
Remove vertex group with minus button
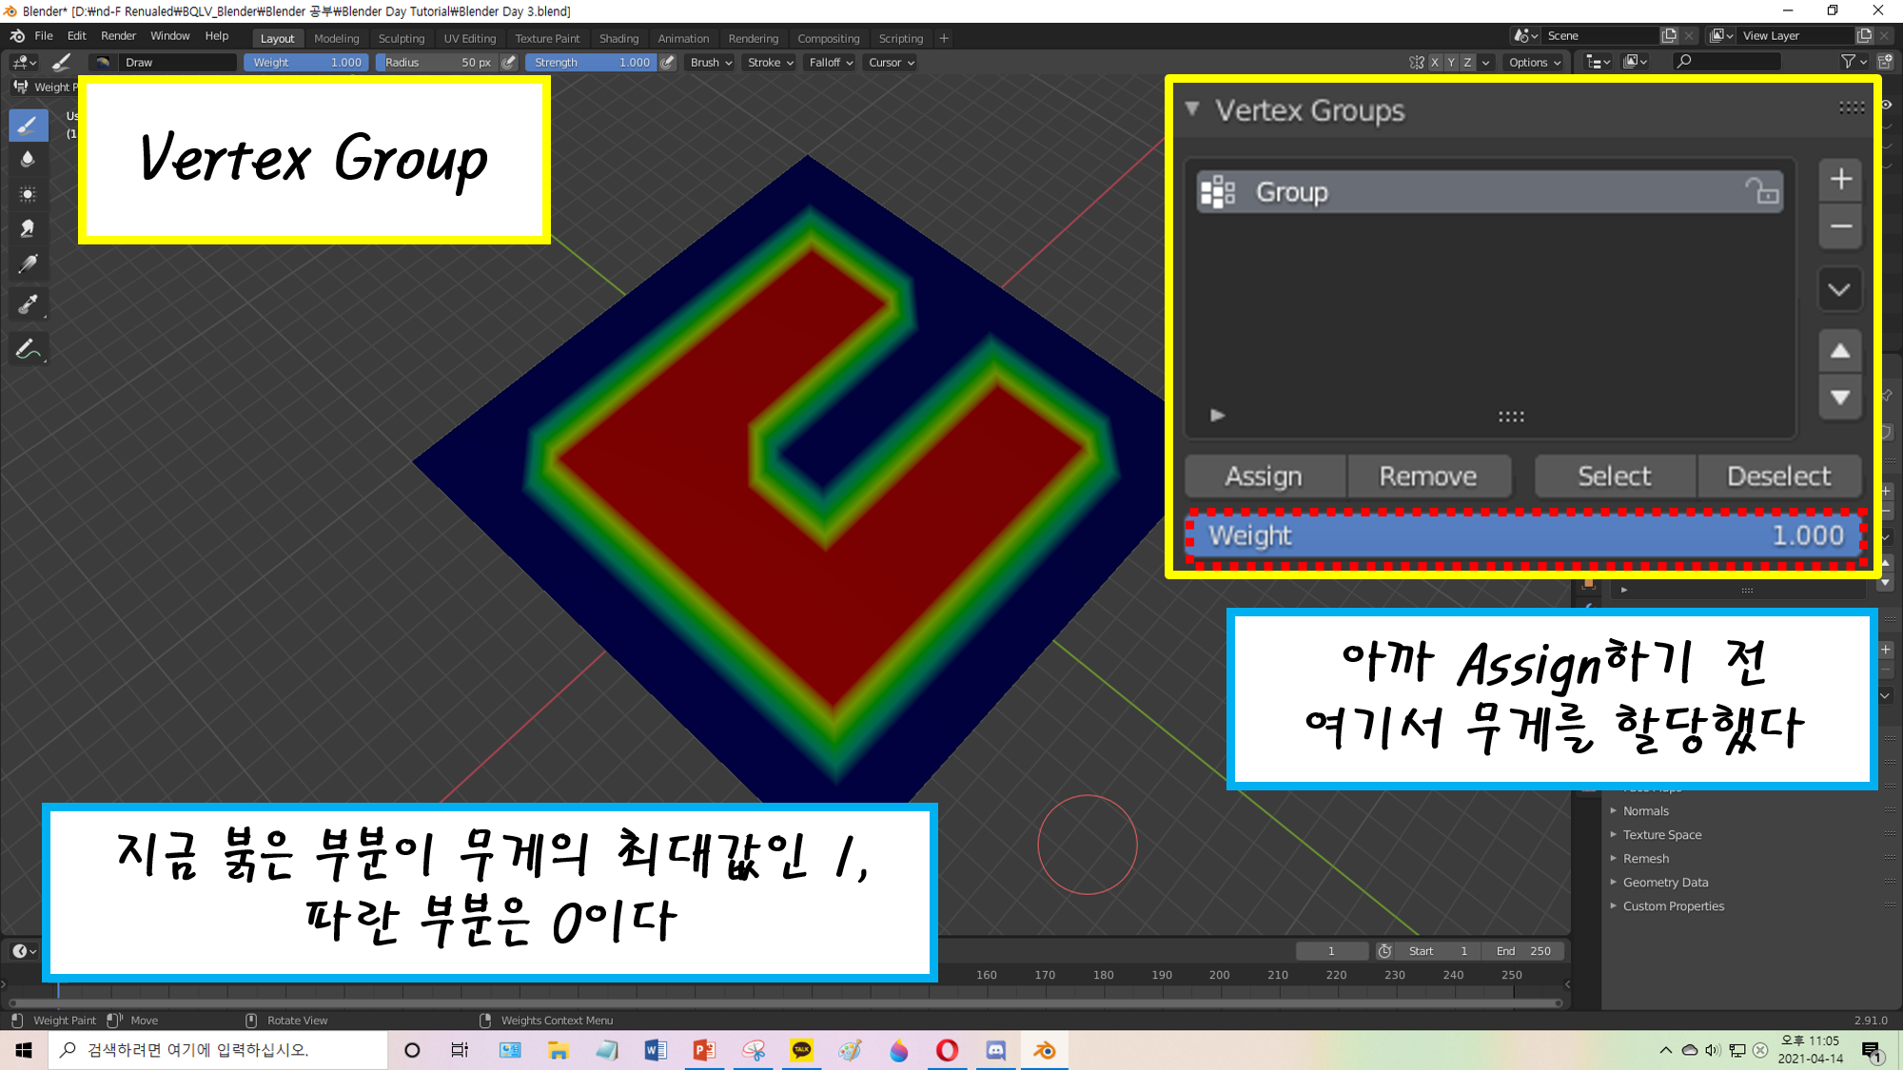[x=1840, y=226]
